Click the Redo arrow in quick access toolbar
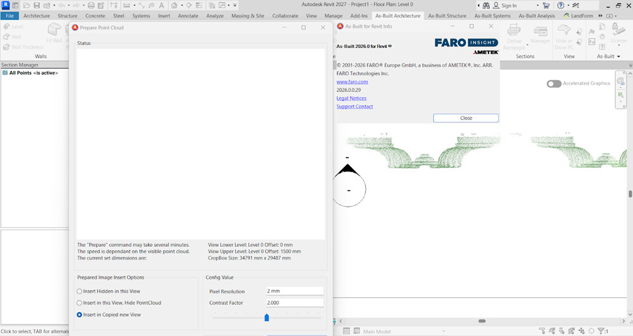This screenshot has height=336, width=633. (76, 5)
